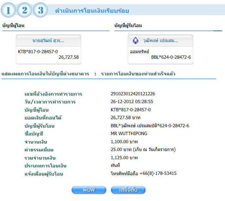Click the phone number +66(8)-178-53415
Viewport: 225px width, 201px height.
pos(158,173)
